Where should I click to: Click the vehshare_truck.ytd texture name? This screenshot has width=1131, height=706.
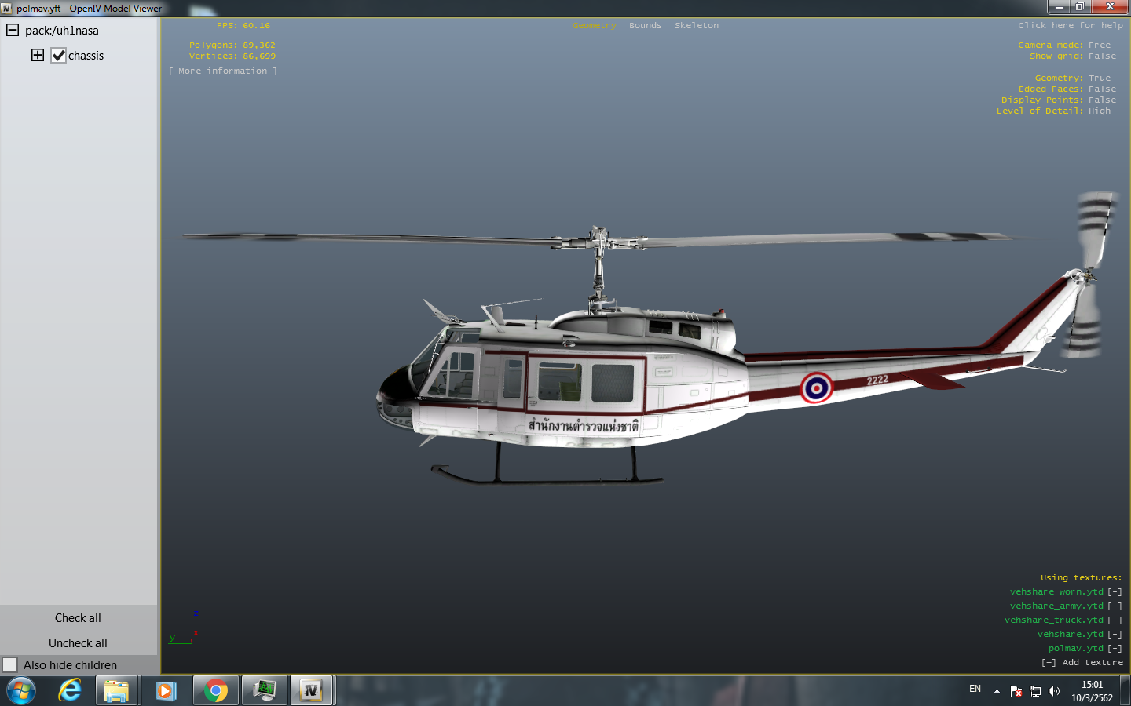tap(1054, 620)
